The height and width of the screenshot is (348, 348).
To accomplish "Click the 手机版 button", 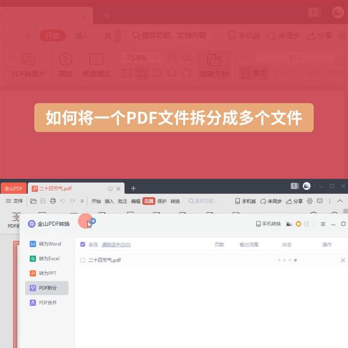I will (245, 201).
